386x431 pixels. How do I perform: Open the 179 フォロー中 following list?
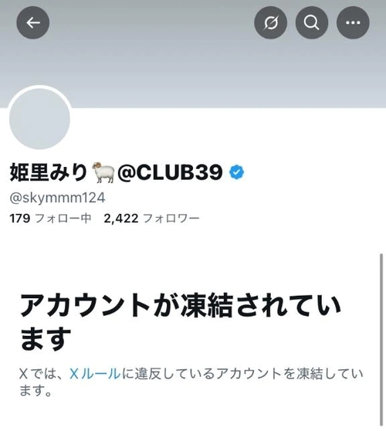(50, 219)
